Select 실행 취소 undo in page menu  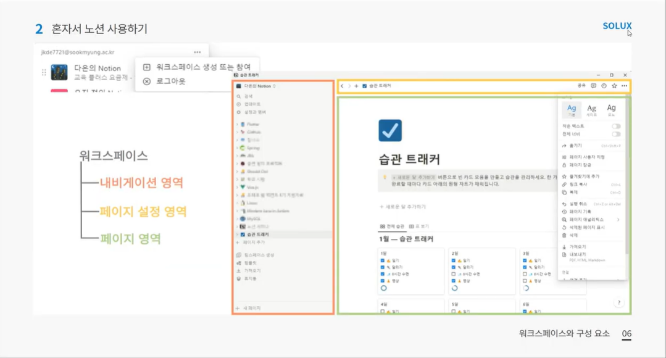[592, 204]
